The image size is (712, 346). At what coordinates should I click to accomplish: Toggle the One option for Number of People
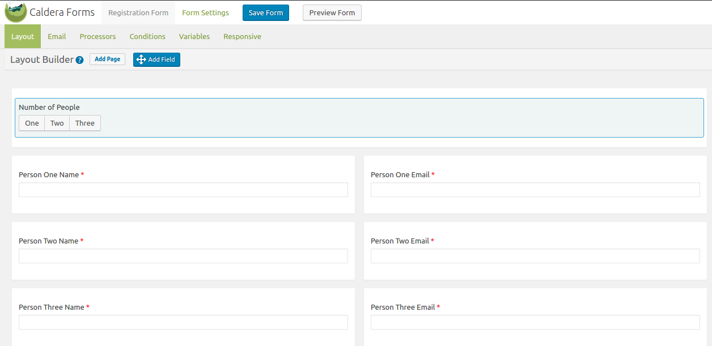click(x=32, y=123)
